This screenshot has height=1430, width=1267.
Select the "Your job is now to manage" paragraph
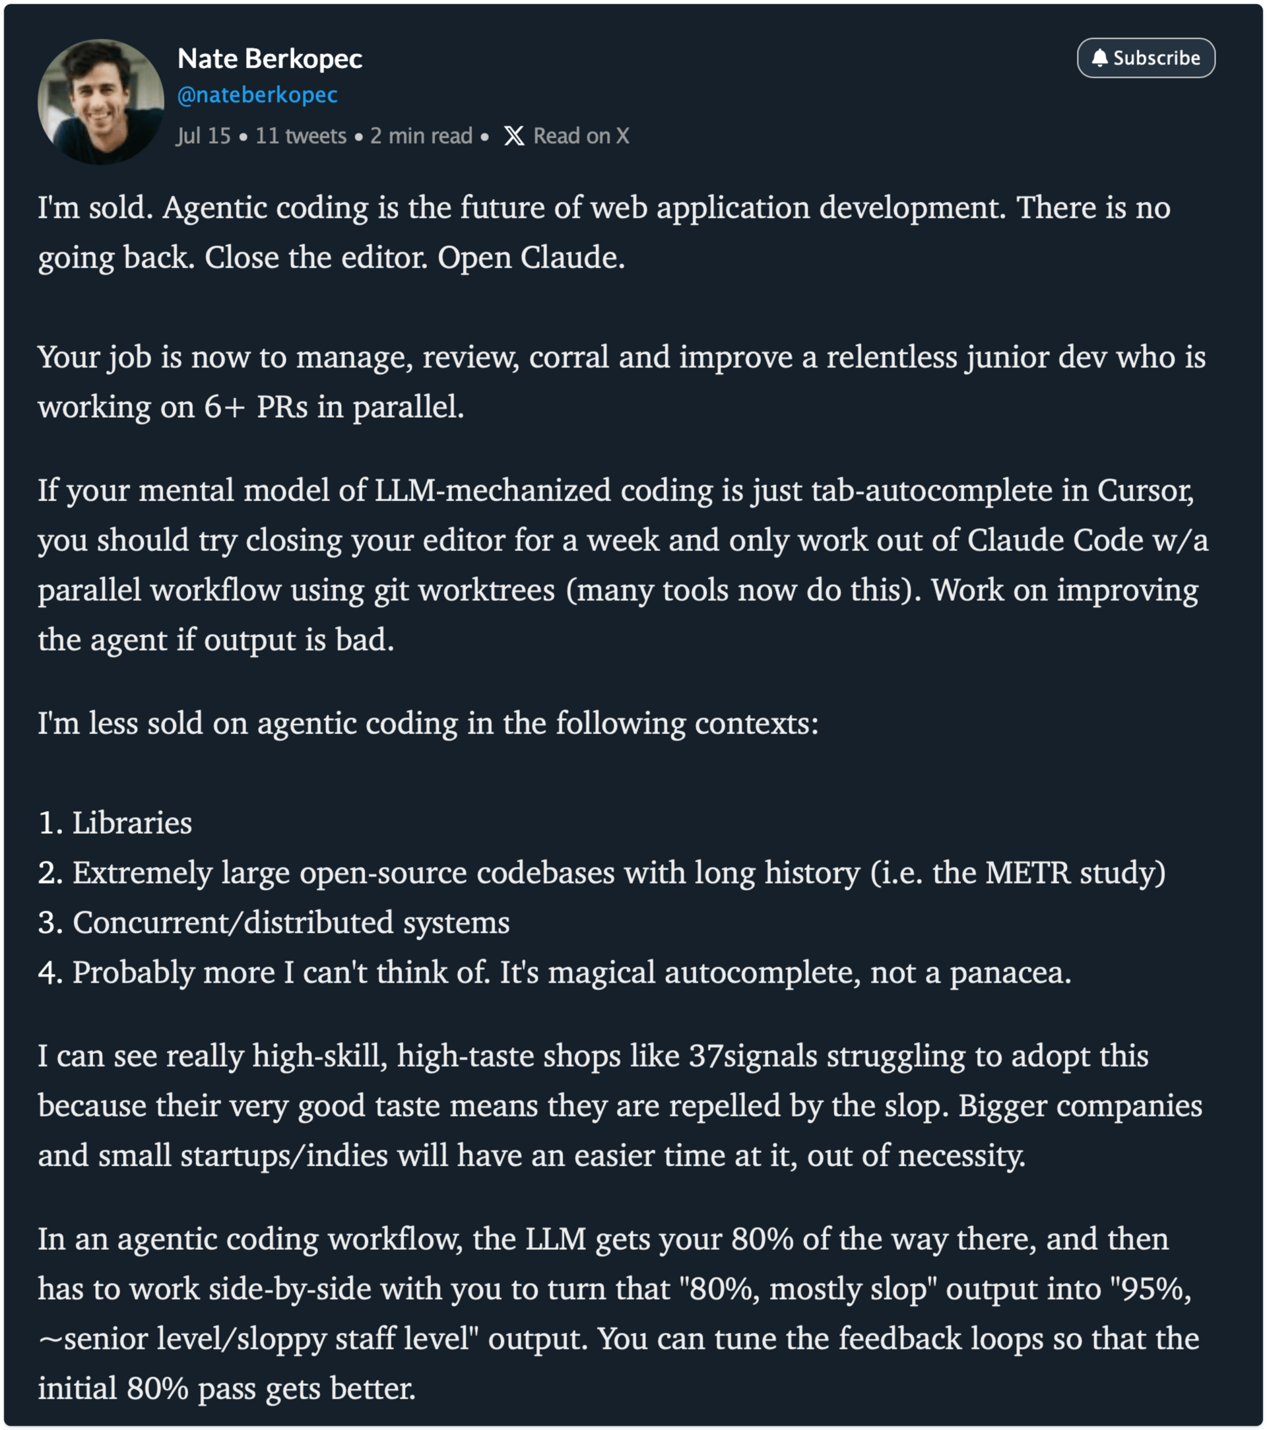click(x=621, y=382)
